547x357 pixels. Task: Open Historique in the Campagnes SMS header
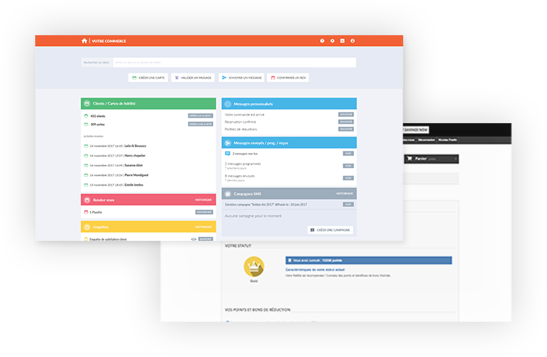click(344, 193)
